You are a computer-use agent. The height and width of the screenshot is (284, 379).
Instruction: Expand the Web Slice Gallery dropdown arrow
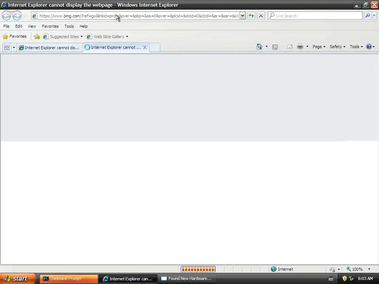[x=127, y=37]
